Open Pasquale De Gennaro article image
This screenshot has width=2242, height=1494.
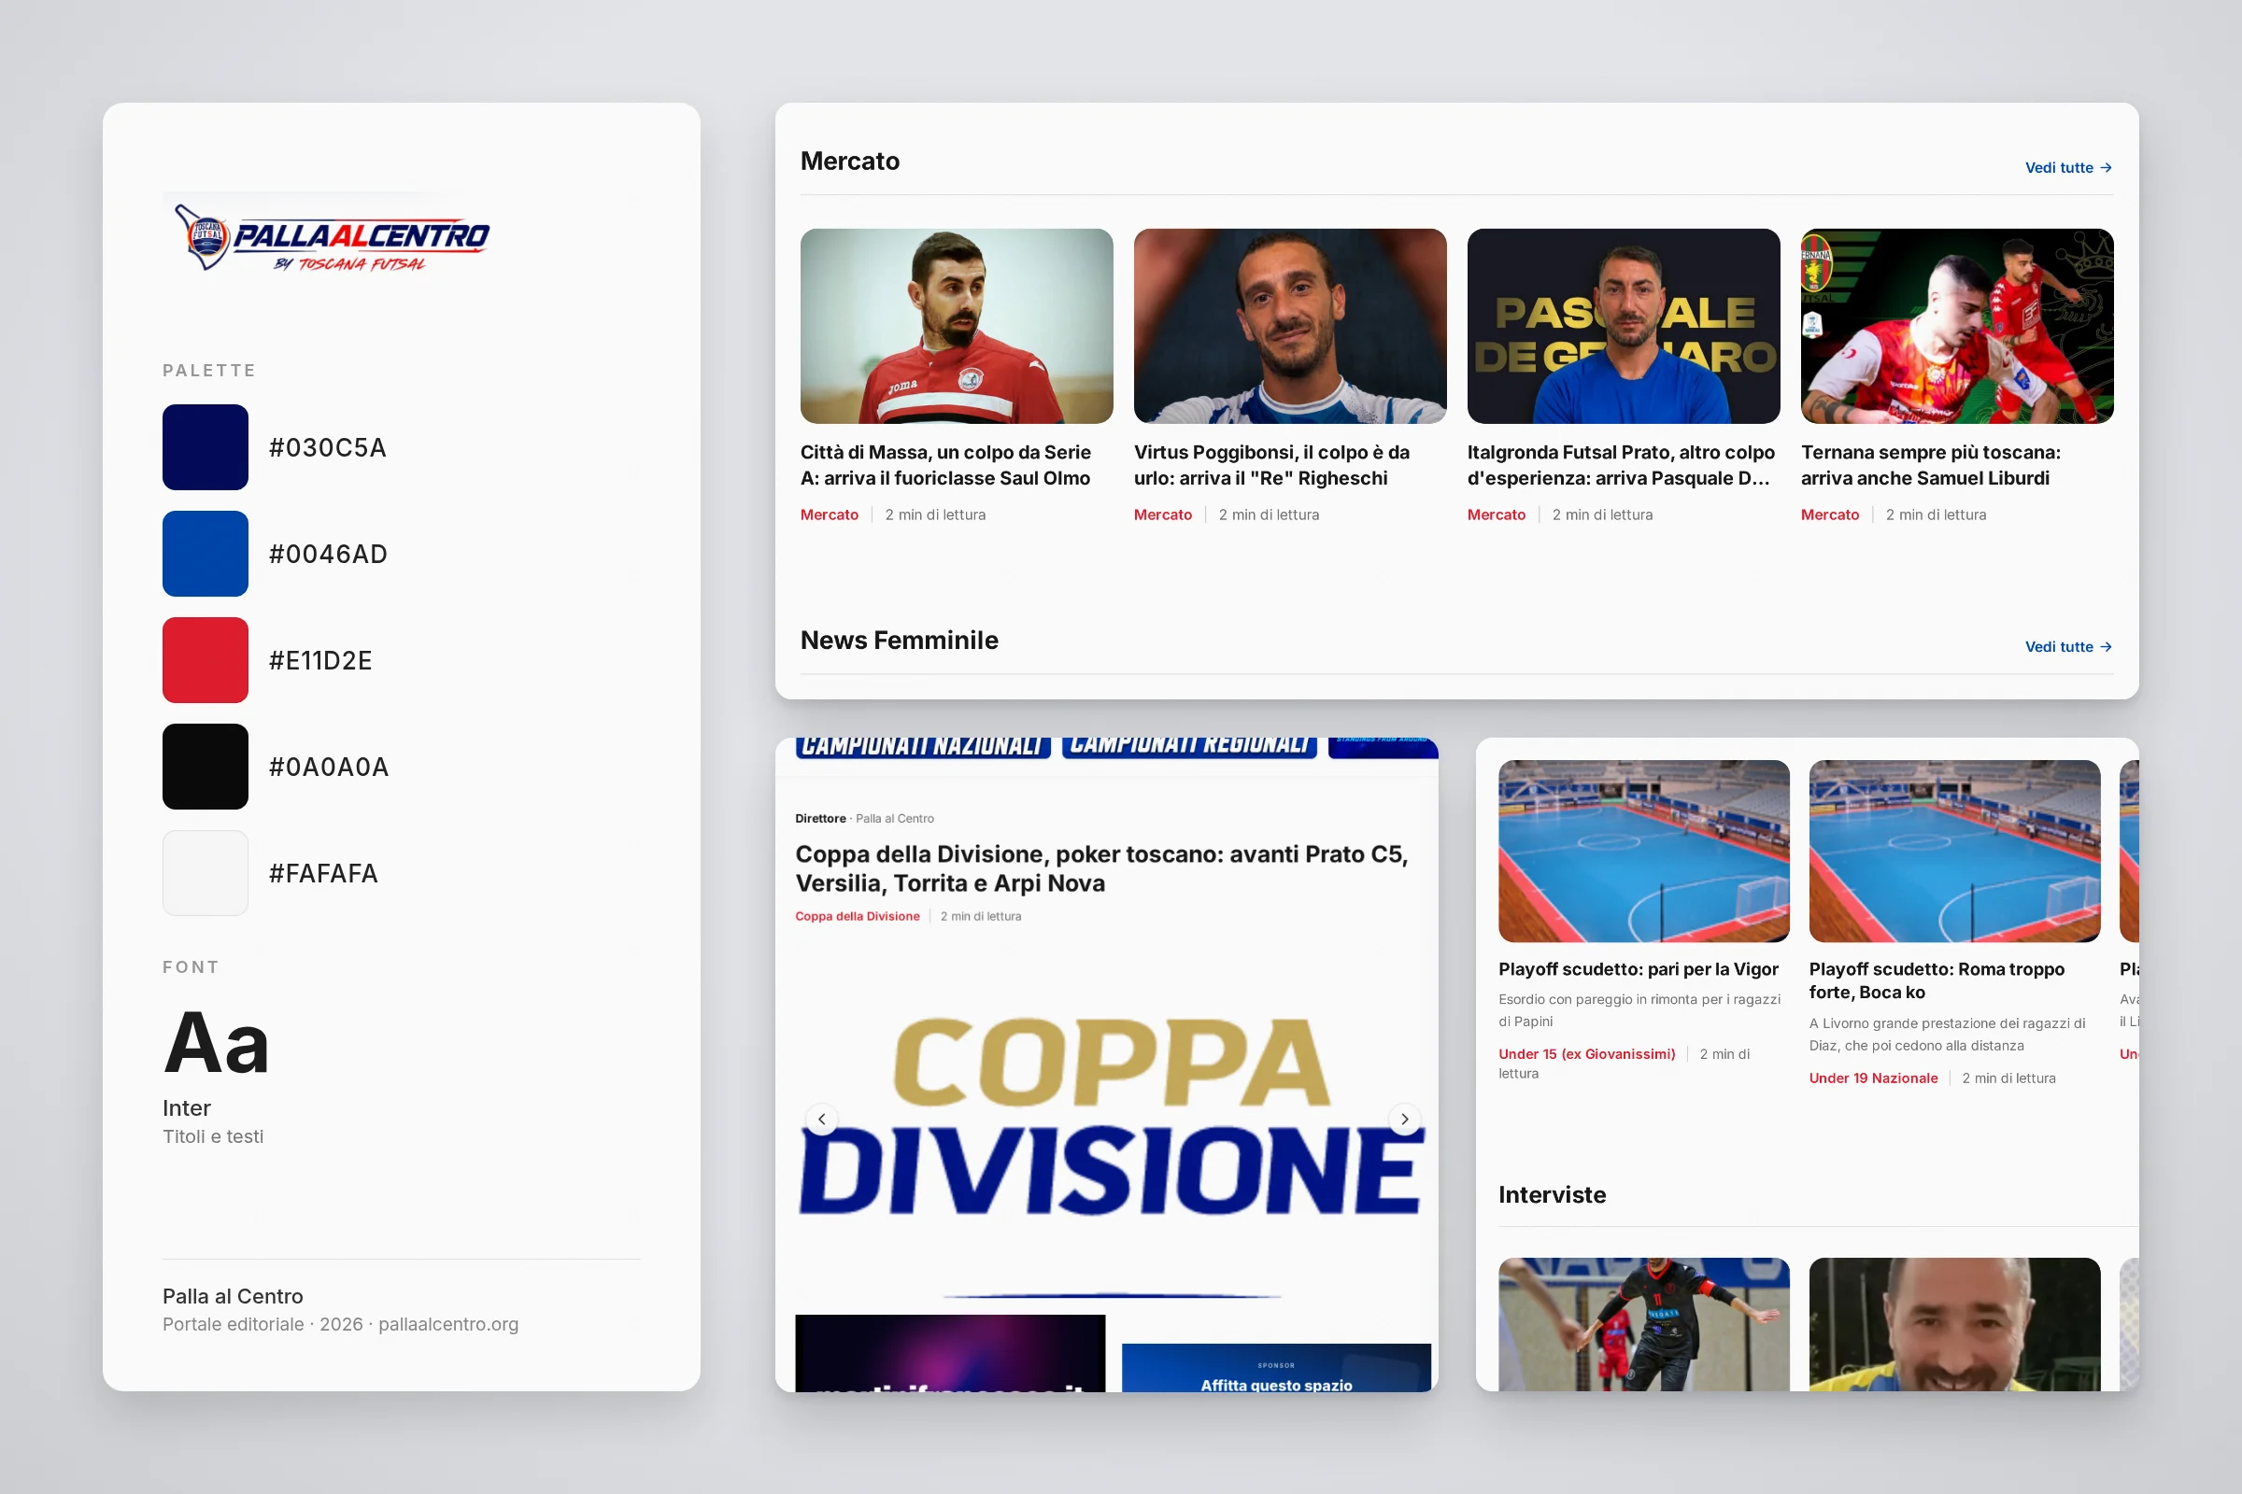[x=1624, y=326]
